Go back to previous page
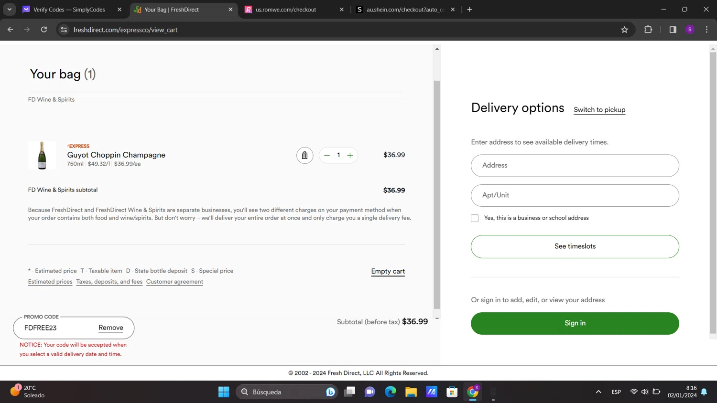The height and width of the screenshot is (403, 717). pyautogui.click(x=11, y=30)
